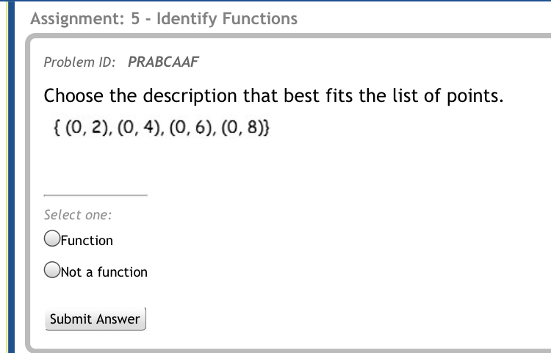This screenshot has height=353, width=551.
Task: Click the PRABCAAF problem ID code
Action: (x=163, y=62)
